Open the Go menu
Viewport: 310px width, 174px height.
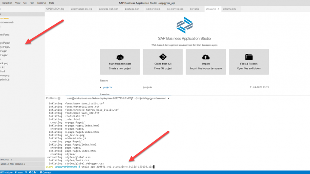(x=25, y=3)
